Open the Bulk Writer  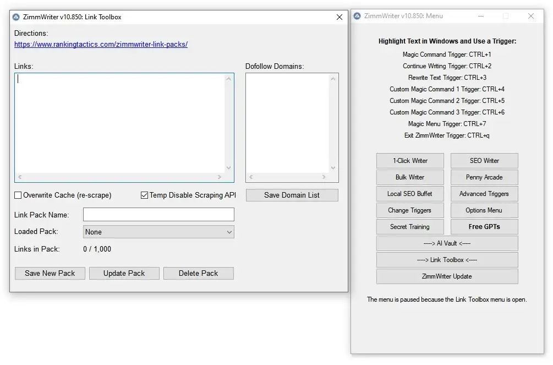coord(410,177)
